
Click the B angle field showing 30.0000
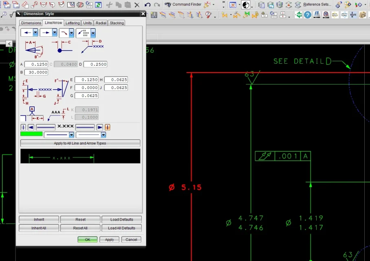click(36, 72)
